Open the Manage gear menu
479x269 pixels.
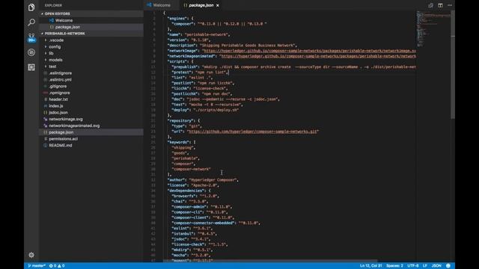31,255
